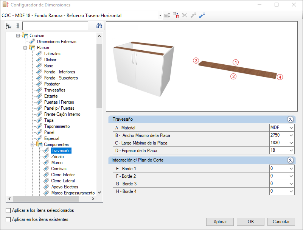Image resolution: width=303 pixels, height=230 pixels.
Task: Collapse the Travesaño section chevron
Action: click(x=290, y=119)
